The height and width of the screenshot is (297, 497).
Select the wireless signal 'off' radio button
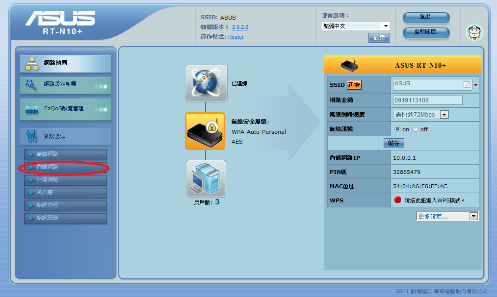tap(416, 129)
